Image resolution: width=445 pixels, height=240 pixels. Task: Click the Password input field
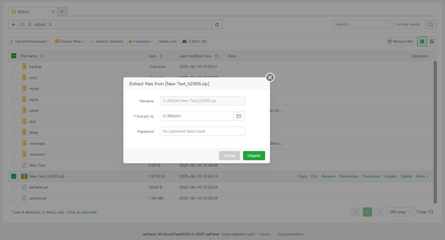tap(202, 131)
